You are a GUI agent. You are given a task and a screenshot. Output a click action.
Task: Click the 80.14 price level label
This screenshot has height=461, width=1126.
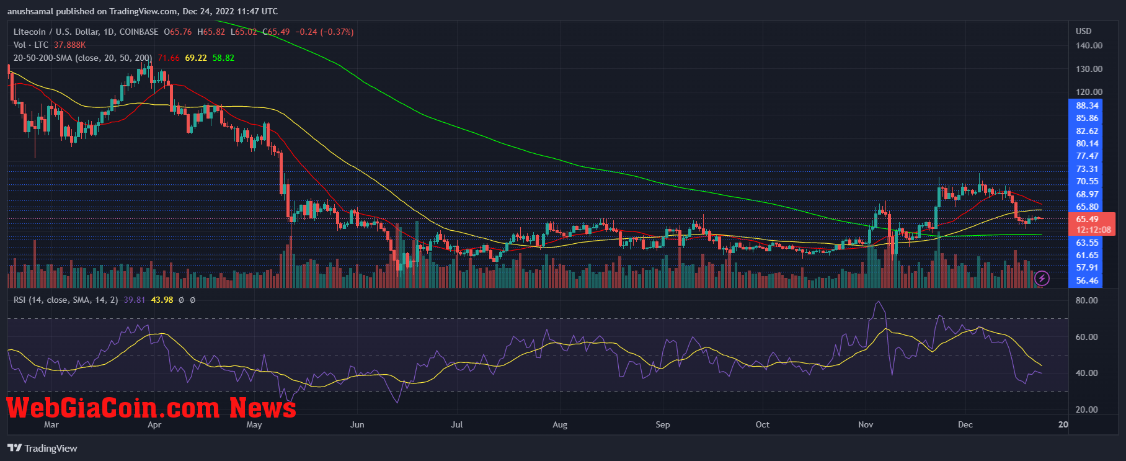(x=1087, y=143)
